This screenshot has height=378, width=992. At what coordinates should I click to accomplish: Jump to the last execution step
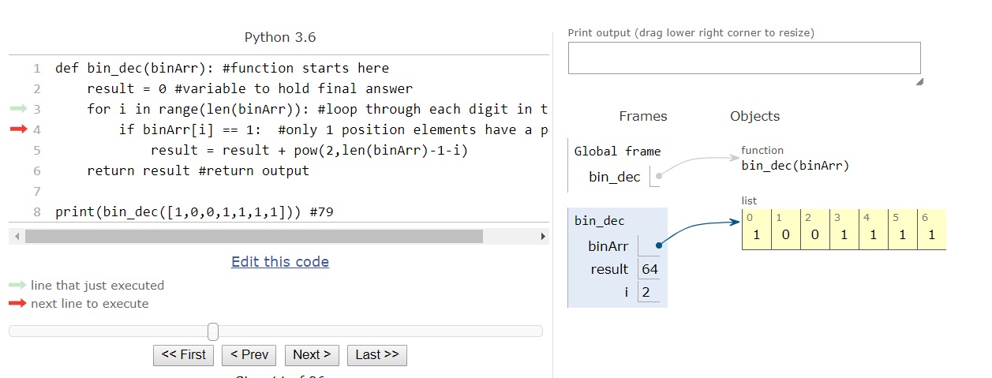(377, 355)
